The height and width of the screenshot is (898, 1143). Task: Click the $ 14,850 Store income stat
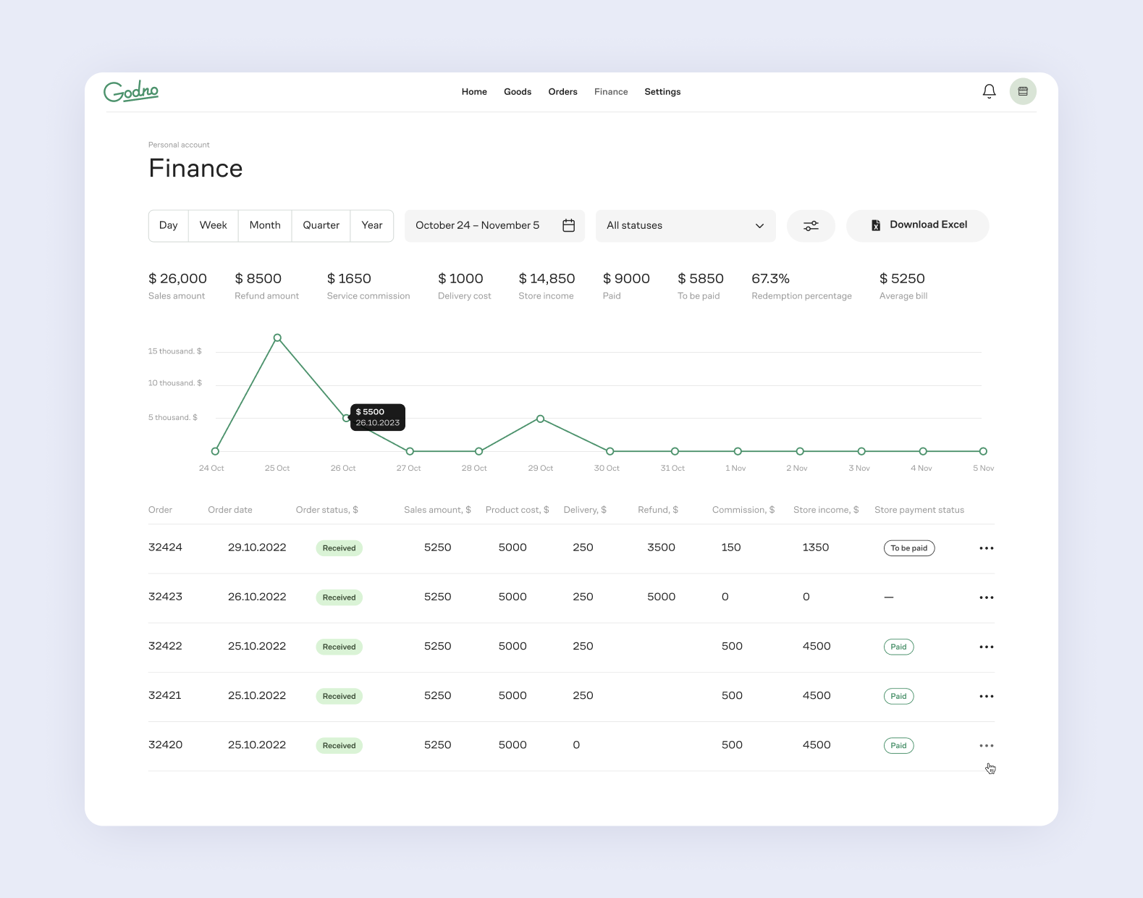547,286
